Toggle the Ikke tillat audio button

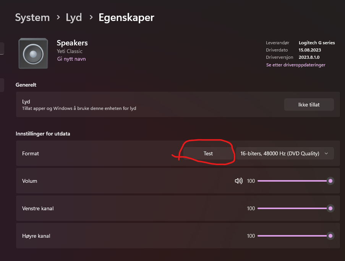click(309, 105)
